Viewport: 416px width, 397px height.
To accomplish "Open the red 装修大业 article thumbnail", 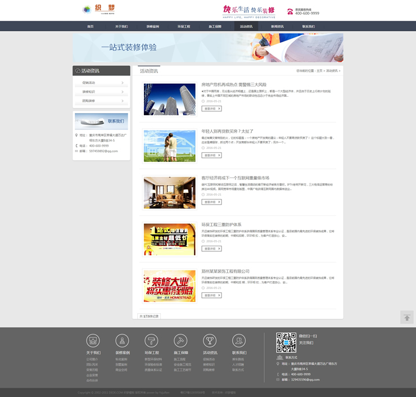I will 169,286.
